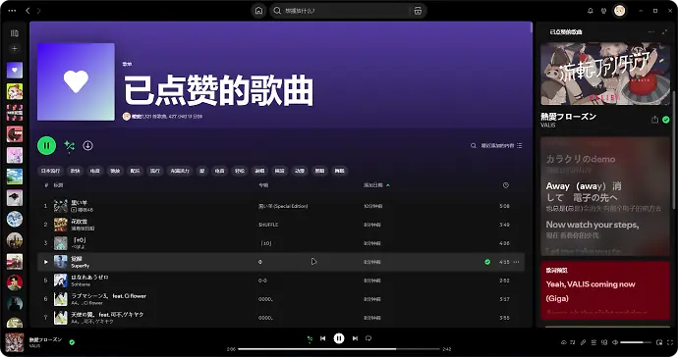Jump to the lyric line Now watch your steps

click(x=592, y=225)
